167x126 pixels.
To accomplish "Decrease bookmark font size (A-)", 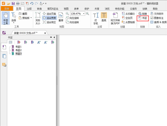I will pyautogui.click(x=46, y=42).
